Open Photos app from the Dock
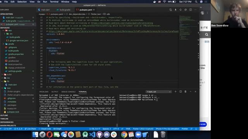 point(71,135)
